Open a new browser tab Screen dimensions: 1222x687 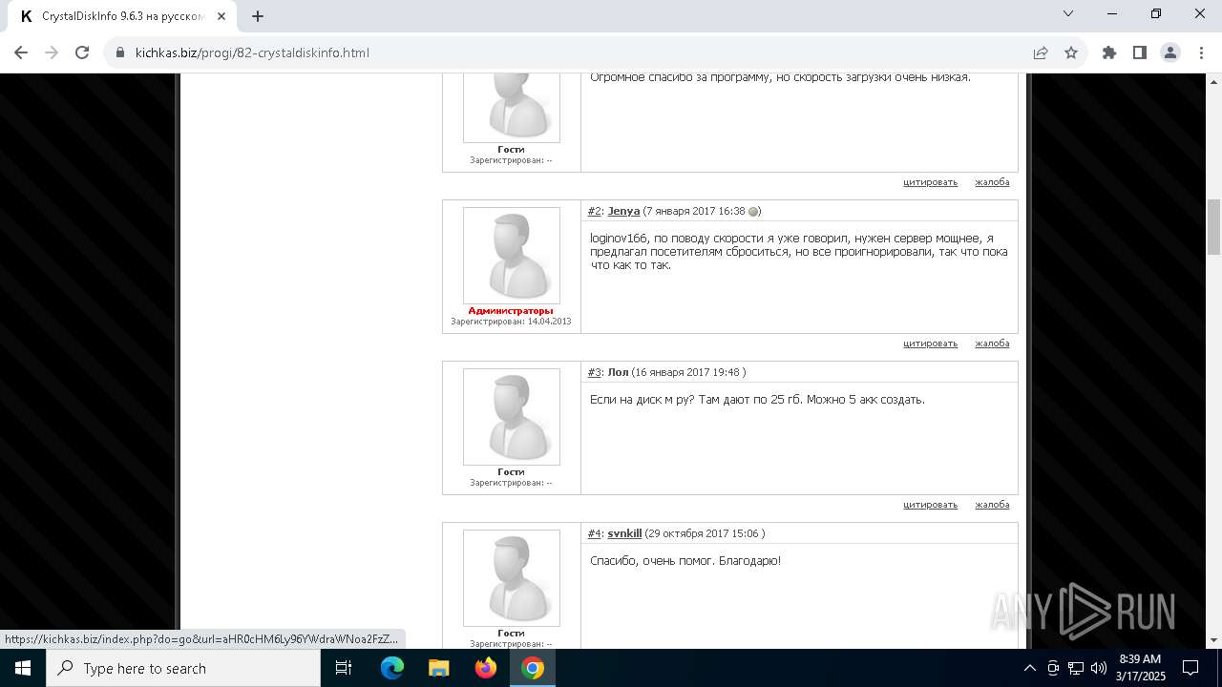[x=258, y=16]
